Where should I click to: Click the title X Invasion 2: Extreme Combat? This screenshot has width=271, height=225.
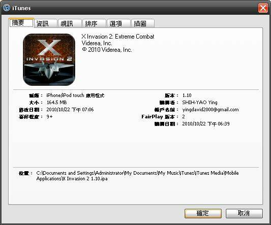118,37
